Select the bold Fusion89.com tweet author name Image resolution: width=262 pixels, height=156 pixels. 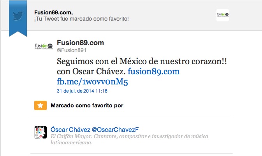(80, 43)
